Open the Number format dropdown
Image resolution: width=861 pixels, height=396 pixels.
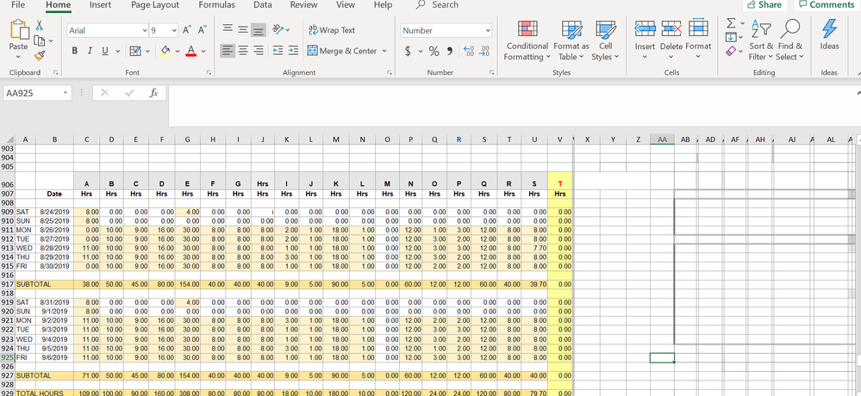(x=488, y=31)
